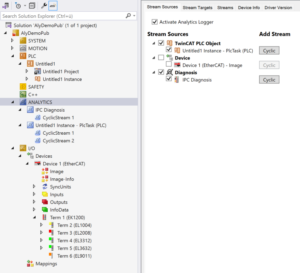This screenshot has width=300, height=273.
Task: Select CyclicStream 2 in the tree
Action: 58,141
